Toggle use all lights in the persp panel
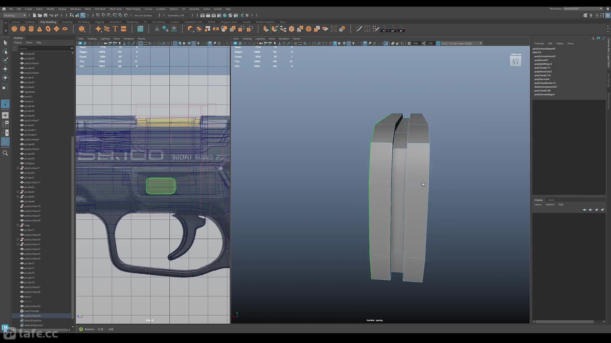Image resolution: width=611 pixels, height=343 pixels. point(353,43)
